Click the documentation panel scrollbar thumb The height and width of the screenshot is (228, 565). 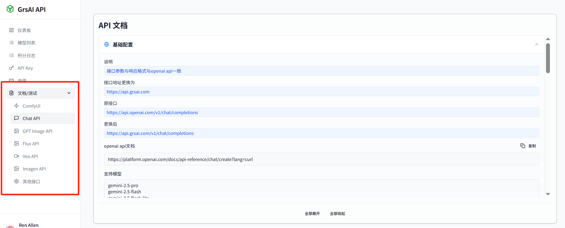coord(548,58)
